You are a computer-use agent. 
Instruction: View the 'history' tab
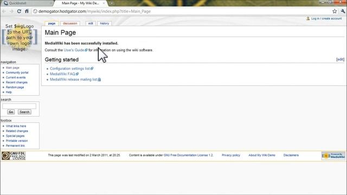104,23
